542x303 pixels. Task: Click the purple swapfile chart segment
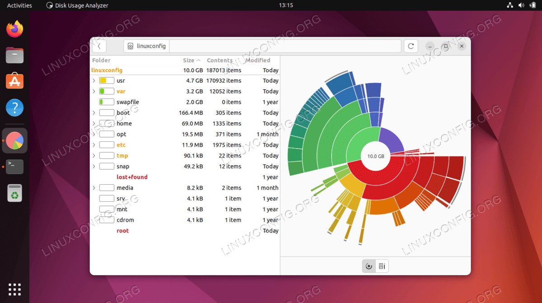click(x=392, y=140)
